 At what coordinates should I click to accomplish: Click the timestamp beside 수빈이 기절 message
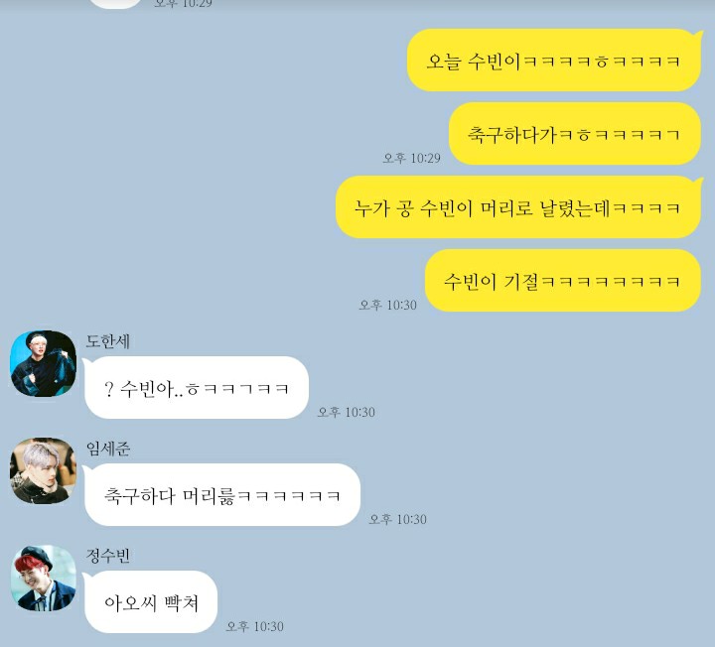[x=388, y=305]
